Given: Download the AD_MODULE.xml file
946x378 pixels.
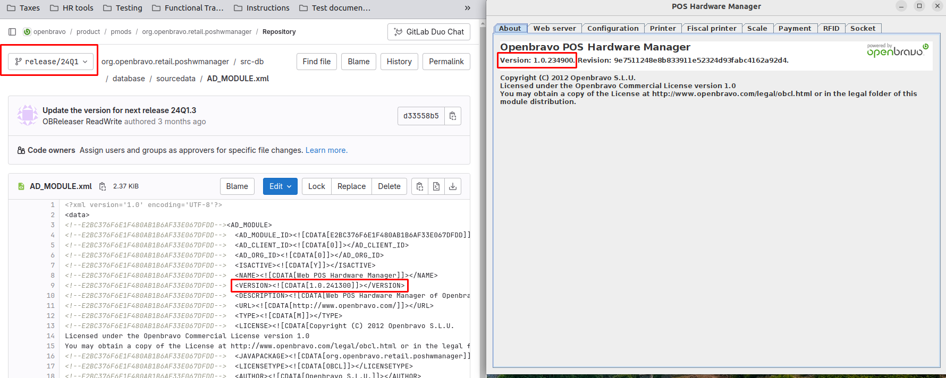Looking at the screenshot, I should [453, 186].
